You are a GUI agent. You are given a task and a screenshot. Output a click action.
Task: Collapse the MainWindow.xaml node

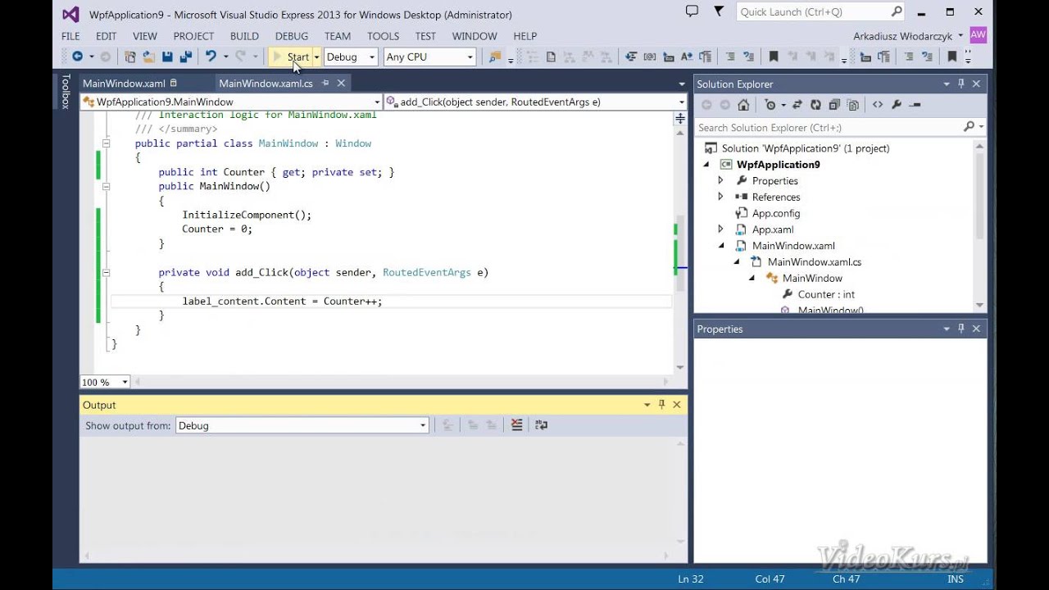pos(721,246)
